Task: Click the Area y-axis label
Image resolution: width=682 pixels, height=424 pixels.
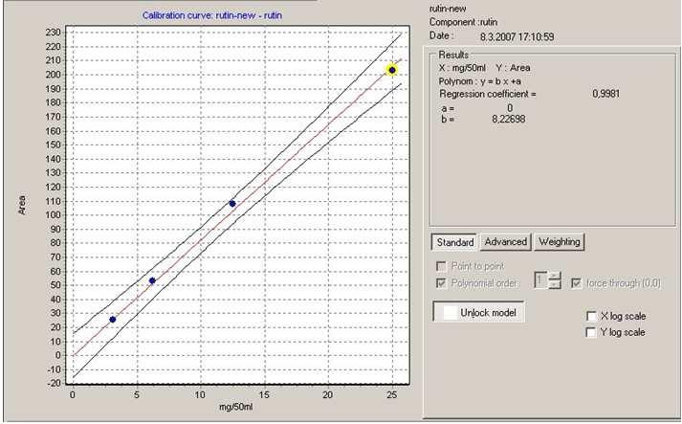Action: 22,205
